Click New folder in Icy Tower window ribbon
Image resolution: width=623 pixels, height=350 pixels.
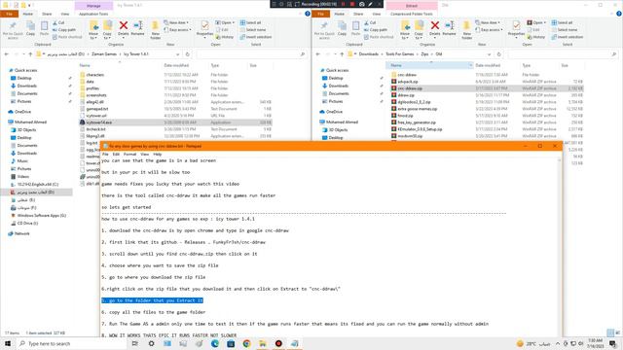pyautogui.click(x=156, y=30)
